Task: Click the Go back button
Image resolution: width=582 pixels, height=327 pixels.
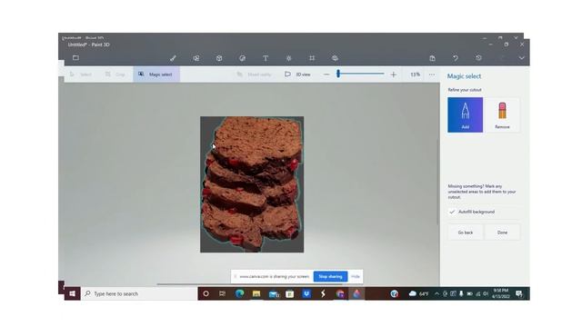Action: tap(466, 233)
